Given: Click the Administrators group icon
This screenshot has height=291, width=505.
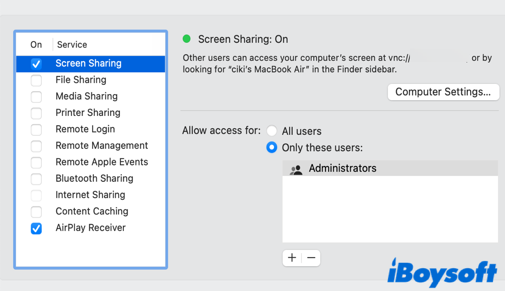Looking at the screenshot, I should 295,169.
